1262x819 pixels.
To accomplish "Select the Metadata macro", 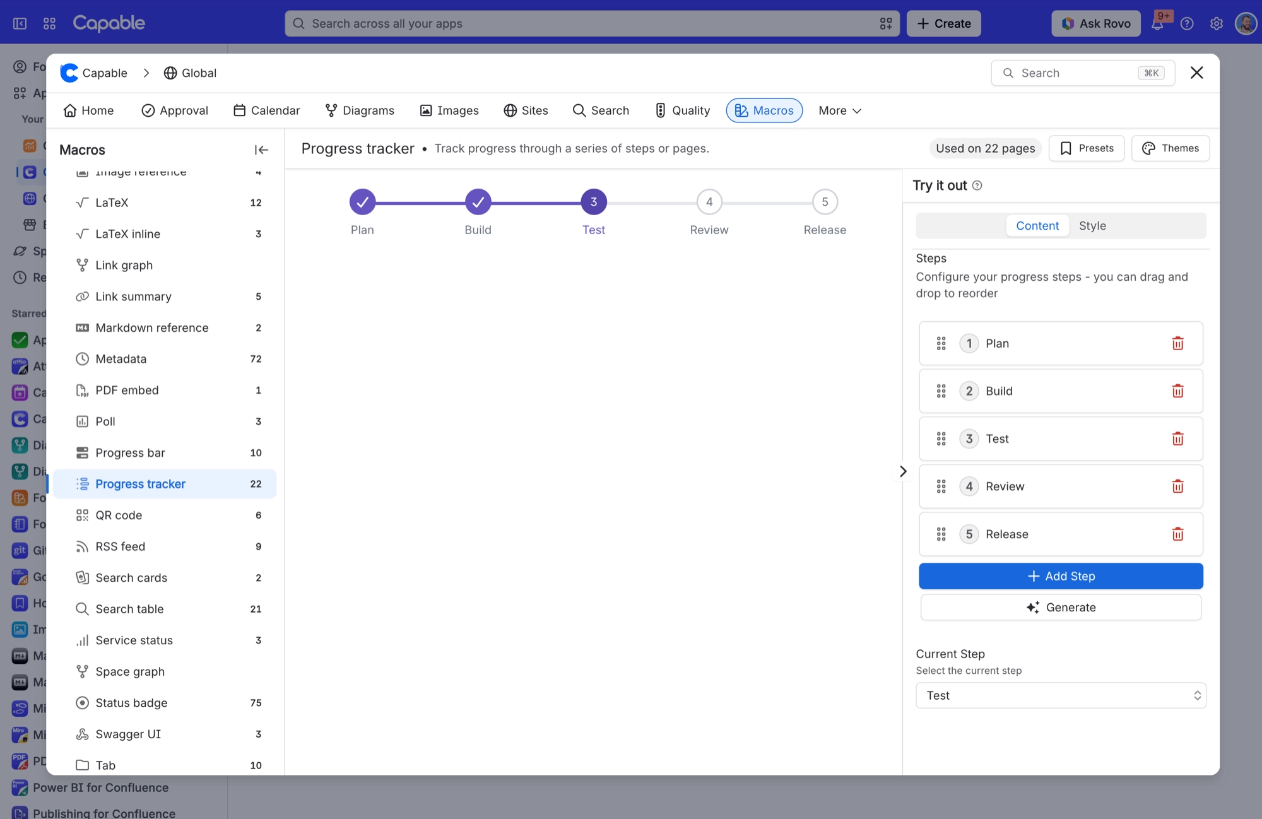I will tap(165, 359).
